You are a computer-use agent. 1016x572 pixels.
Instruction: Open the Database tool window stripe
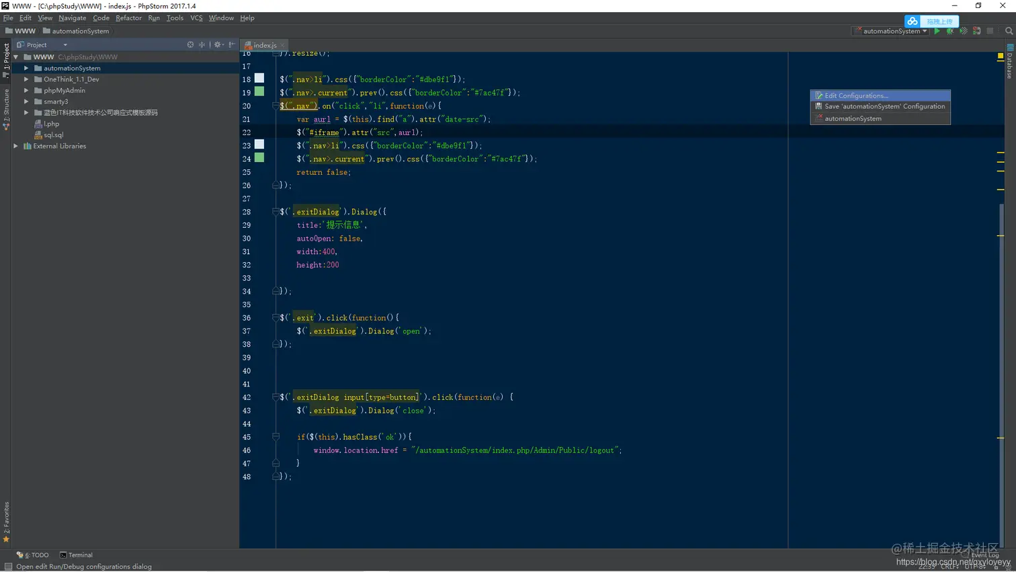tap(1010, 62)
